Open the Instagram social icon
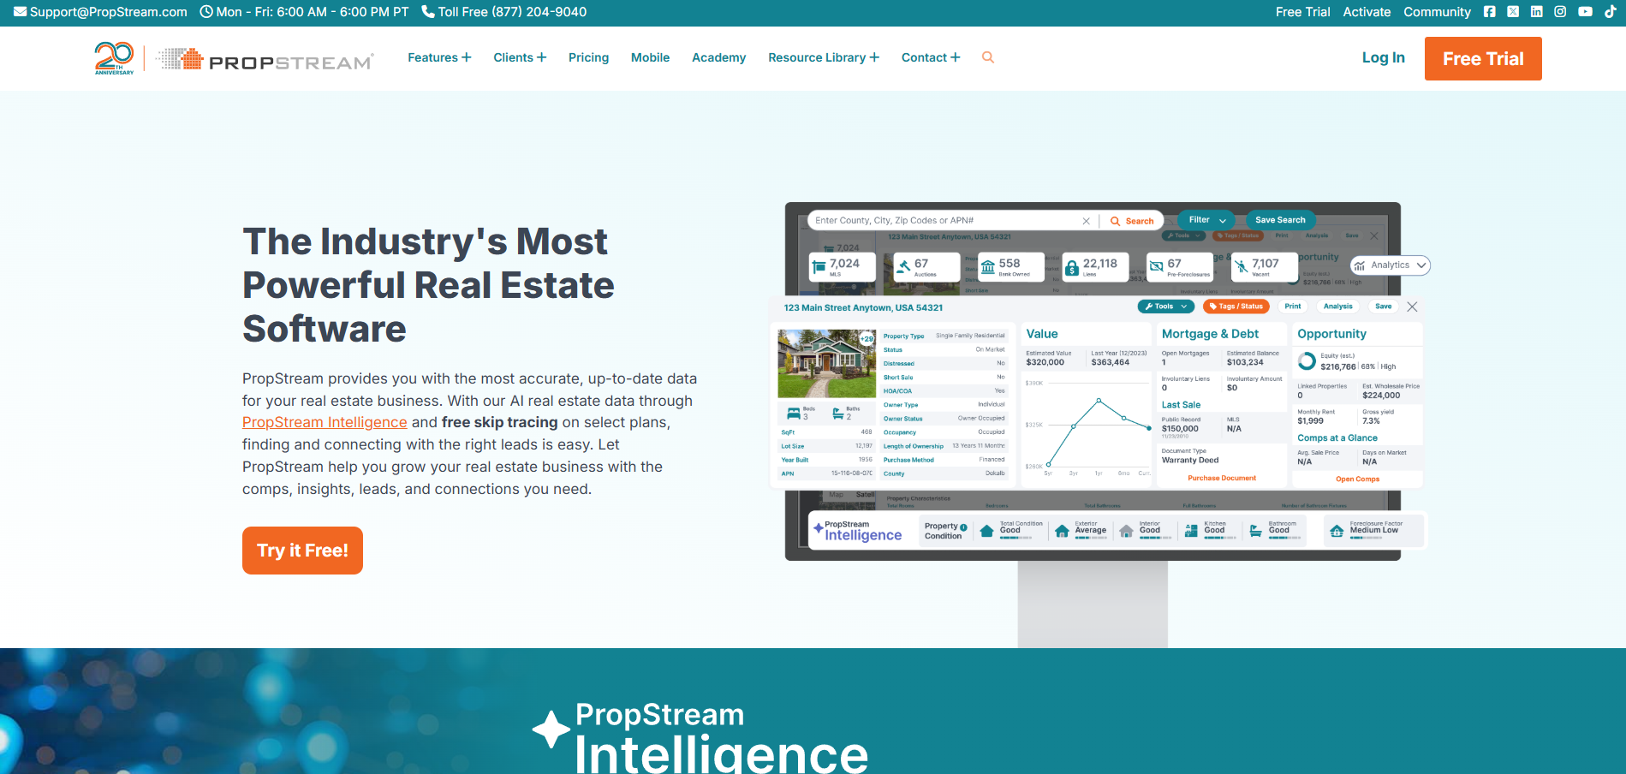This screenshot has height=774, width=1626. click(x=1560, y=12)
